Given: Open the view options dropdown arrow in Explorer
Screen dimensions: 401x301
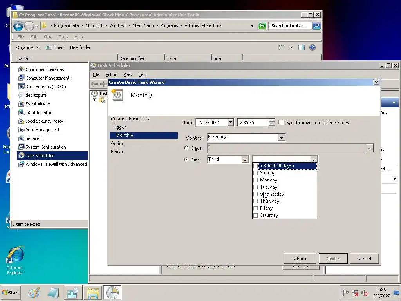Looking at the screenshot, I should click(x=291, y=47).
